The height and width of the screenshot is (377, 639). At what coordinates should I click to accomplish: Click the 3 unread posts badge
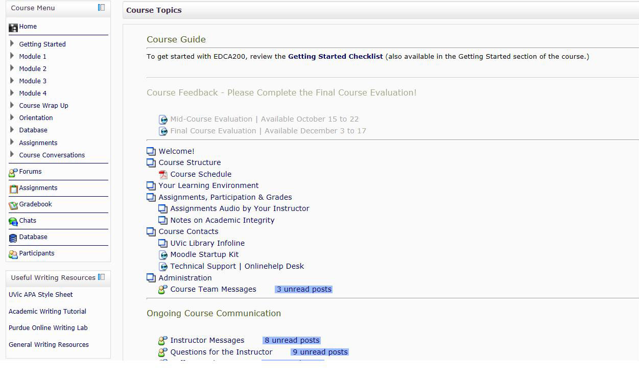click(x=304, y=290)
